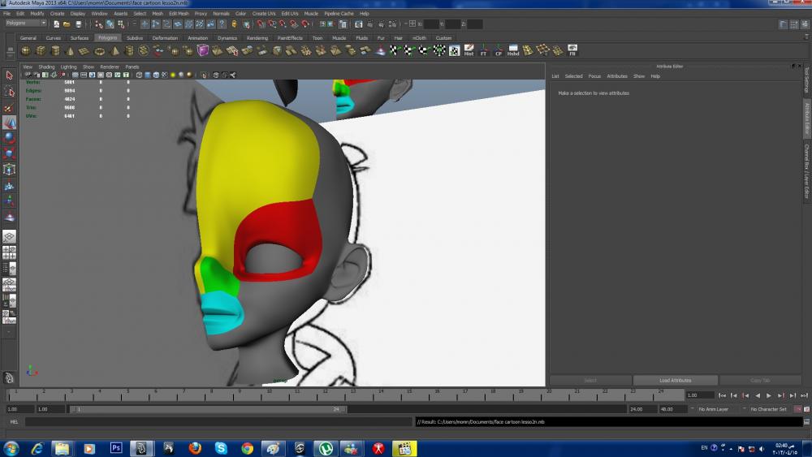This screenshot has width=812, height=457.
Task: Save the scene using the toolbar disk icon
Action: tap(78, 24)
